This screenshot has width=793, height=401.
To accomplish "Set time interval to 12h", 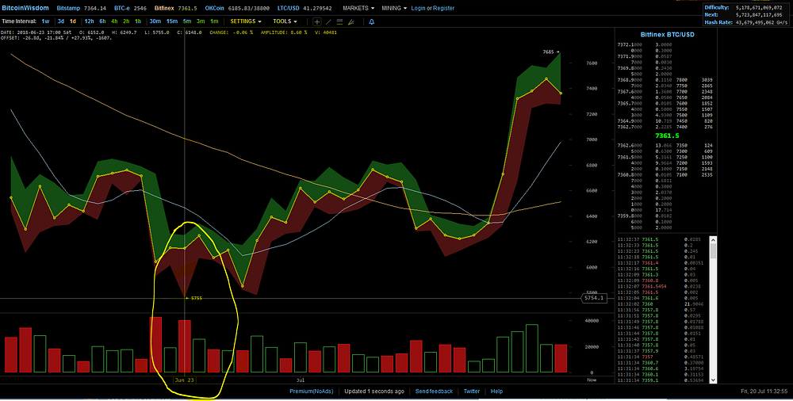I will tap(89, 21).
